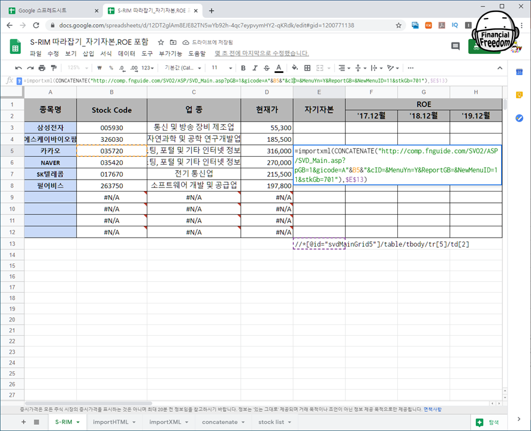Screen dimensions: 531x431
Task: Click the merge cells icon
Action: click(x=319, y=68)
